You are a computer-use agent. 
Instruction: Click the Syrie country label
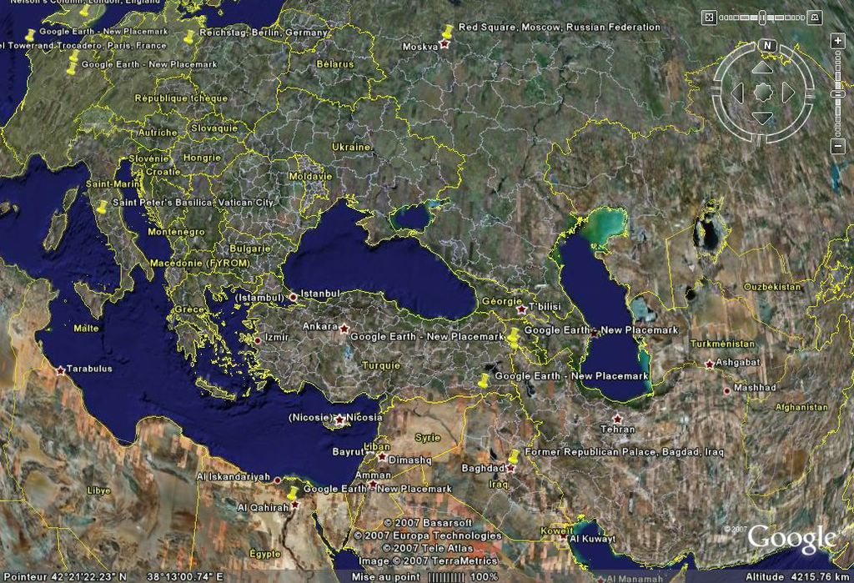click(428, 438)
